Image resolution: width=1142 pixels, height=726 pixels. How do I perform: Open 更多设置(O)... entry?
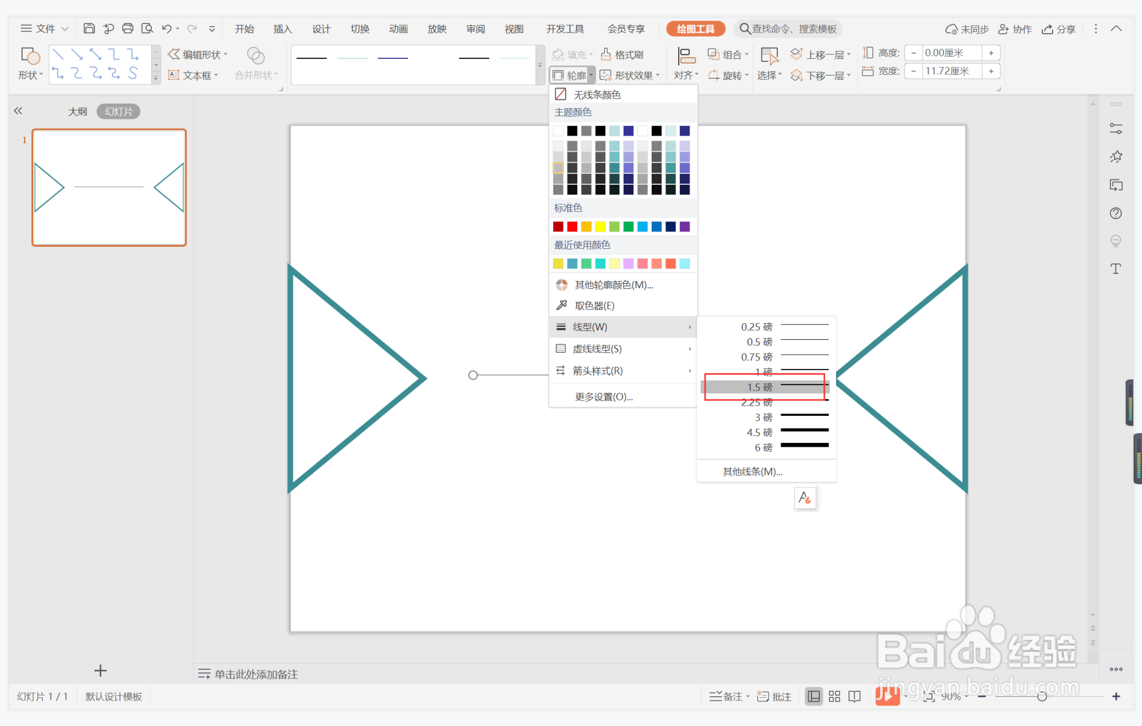pos(604,396)
